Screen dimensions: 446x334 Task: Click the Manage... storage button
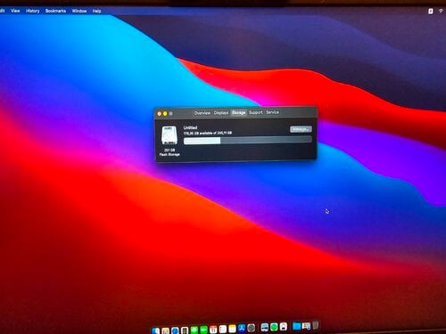coord(301,129)
